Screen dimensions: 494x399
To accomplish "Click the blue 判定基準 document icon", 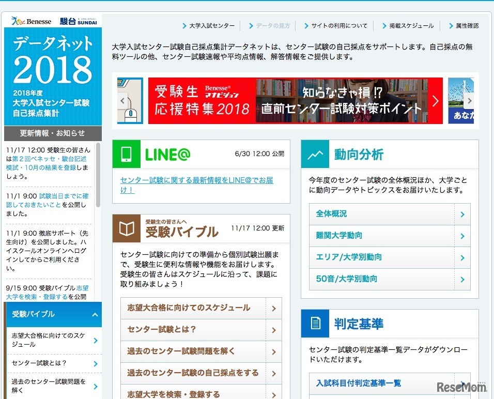I will pyautogui.click(x=315, y=324).
